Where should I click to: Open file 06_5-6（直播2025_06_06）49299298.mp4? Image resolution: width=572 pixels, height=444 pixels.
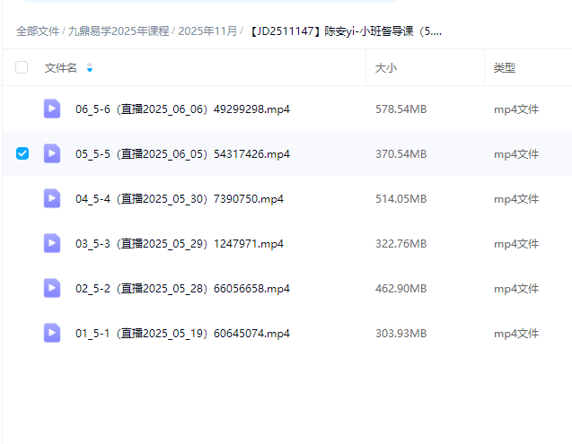(x=182, y=109)
